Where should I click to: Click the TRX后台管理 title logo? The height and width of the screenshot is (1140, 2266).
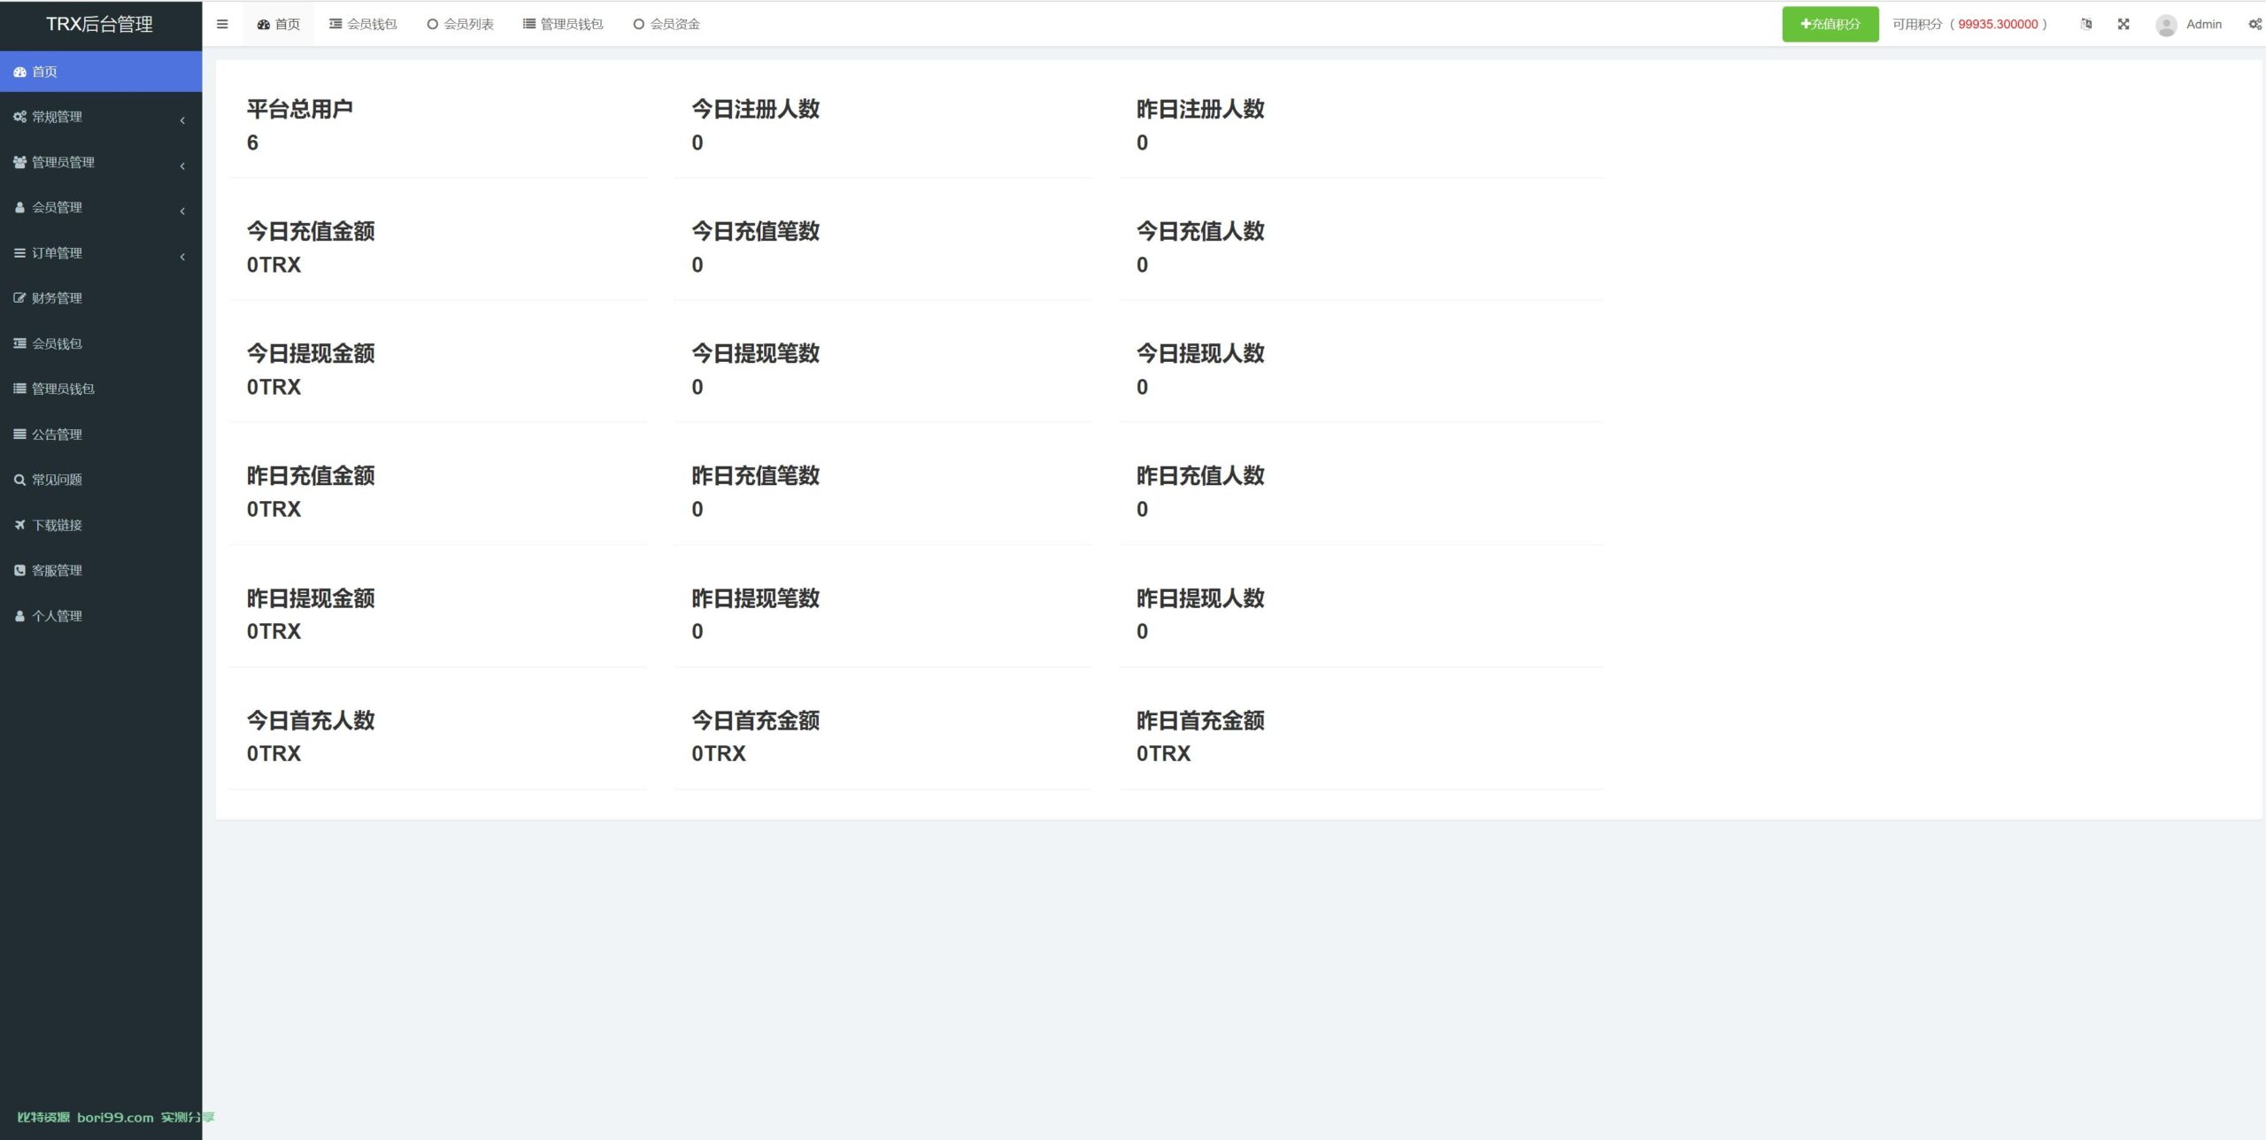click(100, 24)
